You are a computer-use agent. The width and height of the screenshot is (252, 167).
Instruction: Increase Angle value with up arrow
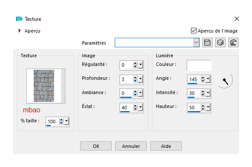pos(203,78)
